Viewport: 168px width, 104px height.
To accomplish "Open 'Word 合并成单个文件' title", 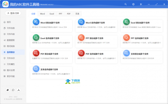I will pos(95,23).
